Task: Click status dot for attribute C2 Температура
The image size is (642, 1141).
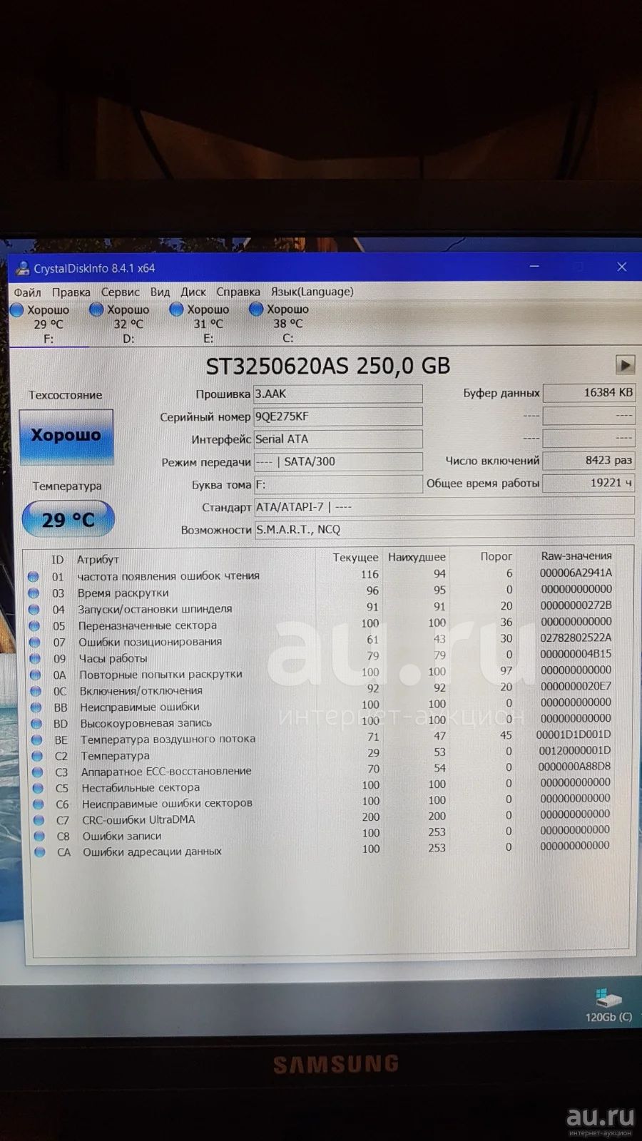Action: click(x=37, y=756)
